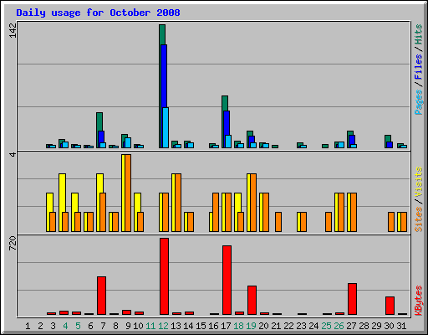Screen dimensions: 428x335
Task: Click the day 9 orange sites bar
Action: pos(128,193)
